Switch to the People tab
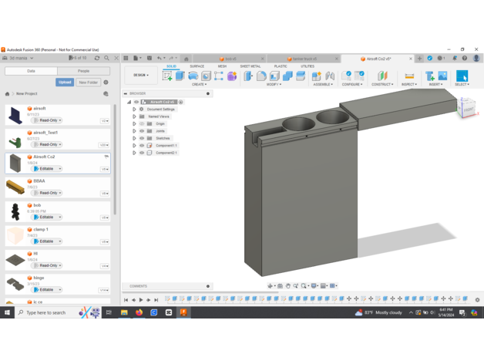484x364 pixels. tap(83, 71)
